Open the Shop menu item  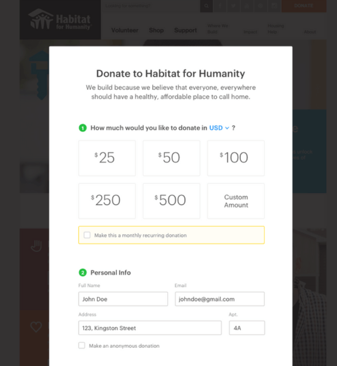156,30
